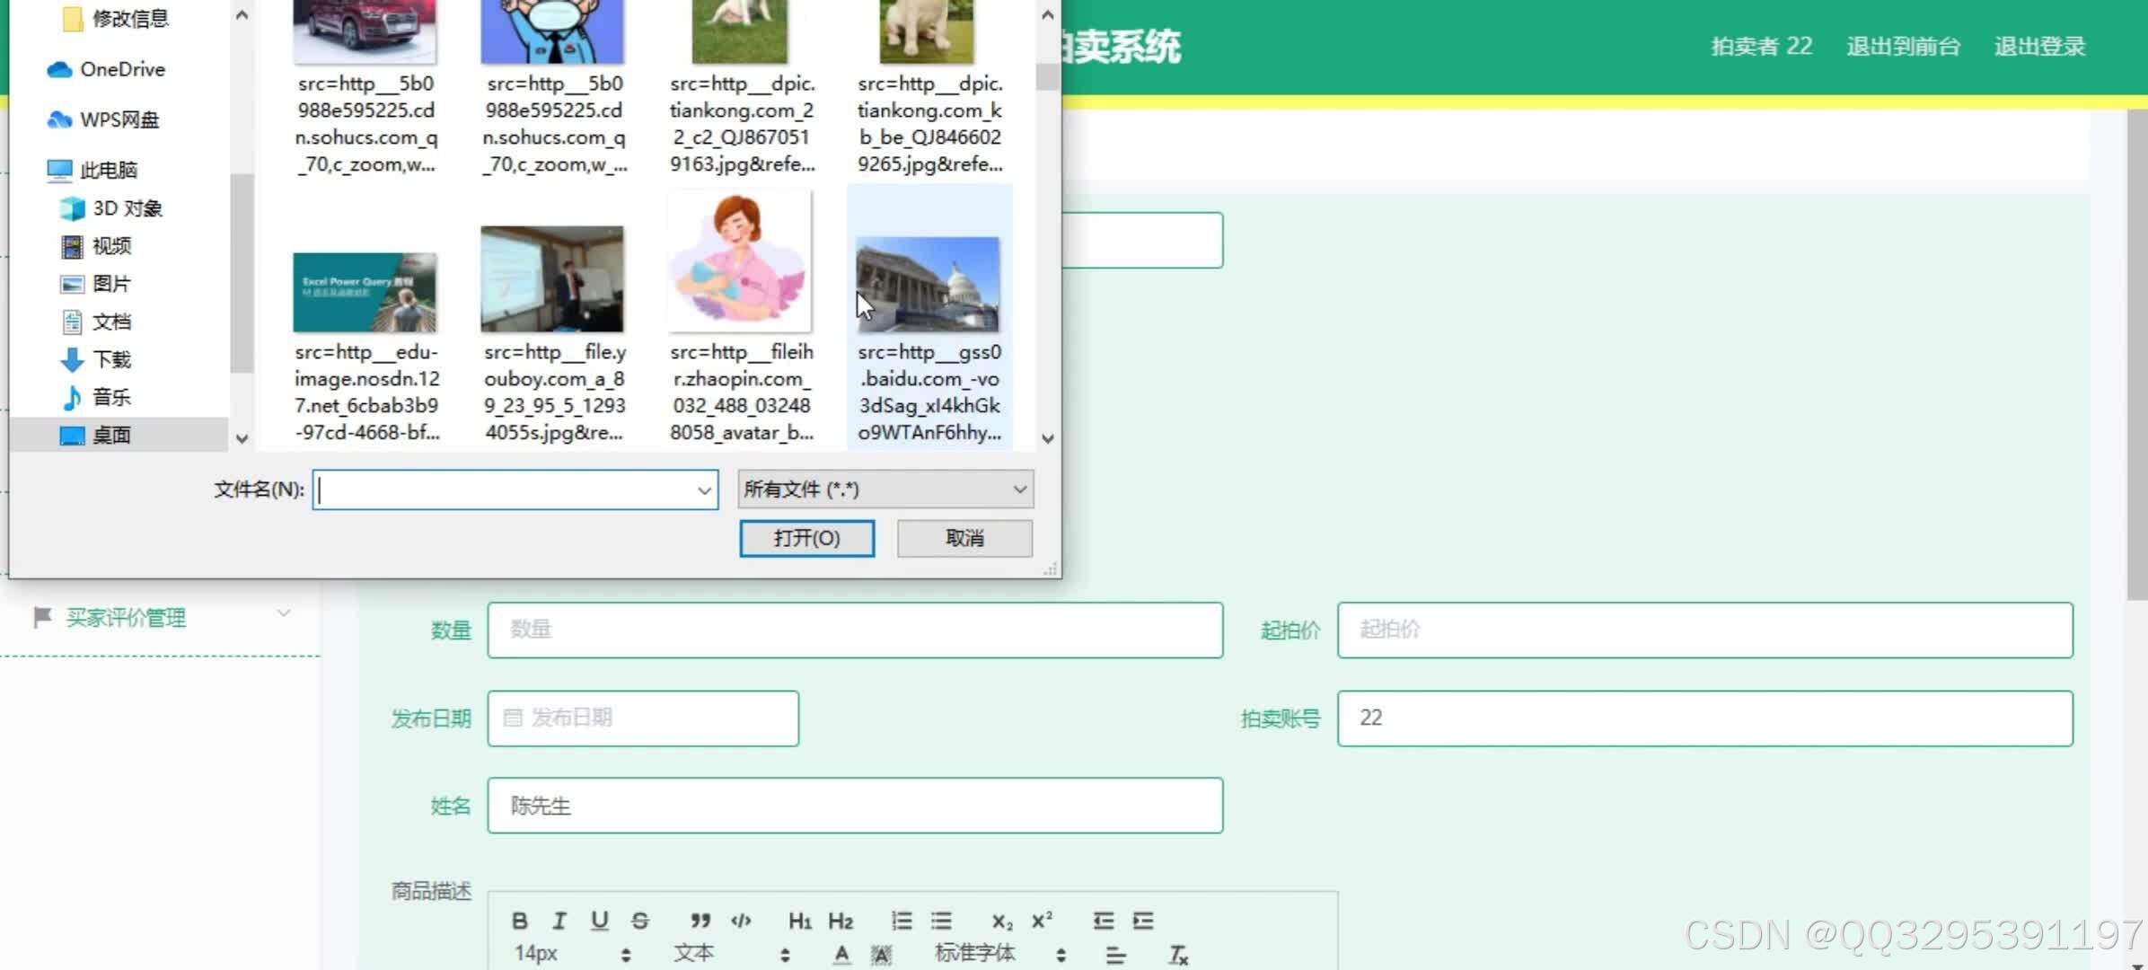Clear text formatting in editor
This screenshot has height=970, width=2148.
[x=1178, y=955]
